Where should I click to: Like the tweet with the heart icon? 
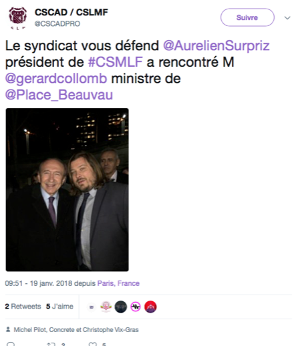pos(92,344)
